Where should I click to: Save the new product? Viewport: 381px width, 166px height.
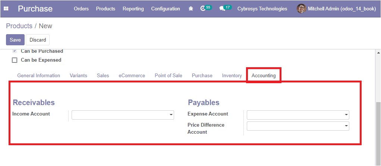[15, 40]
